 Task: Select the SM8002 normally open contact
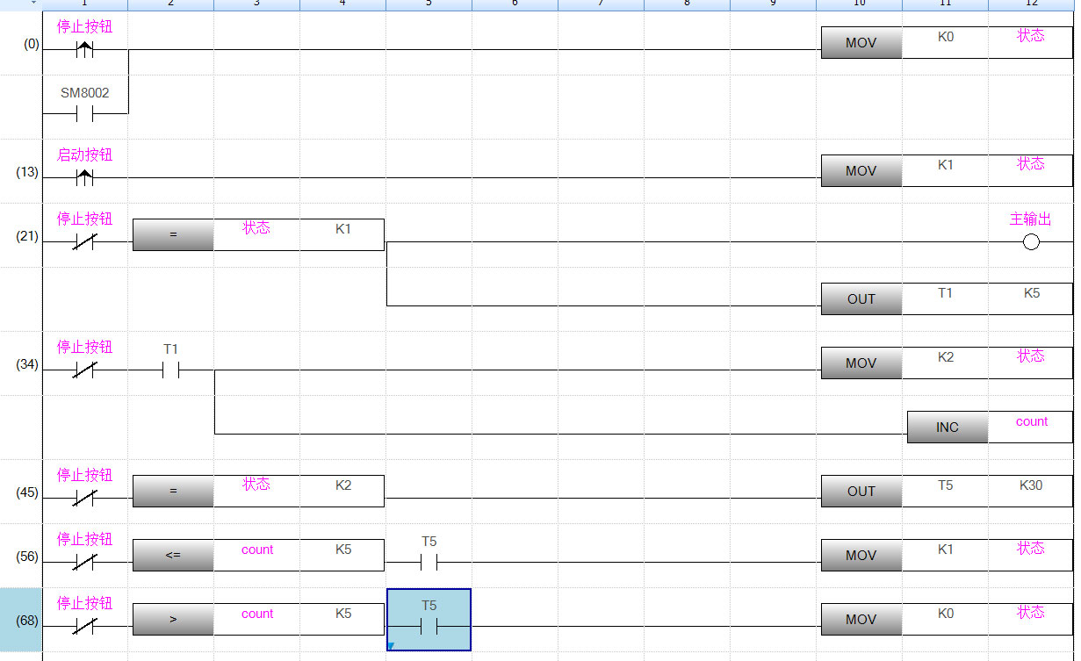click(84, 114)
